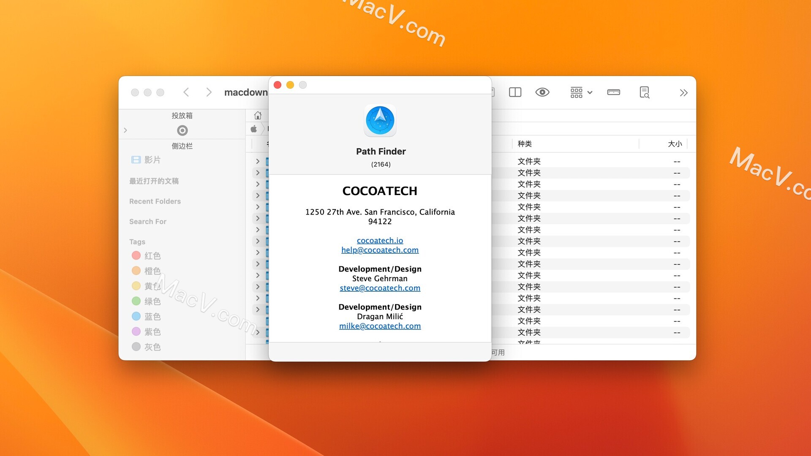Click the COCOATECH heading text
This screenshot has width=811, height=456.
click(x=380, y=191)
